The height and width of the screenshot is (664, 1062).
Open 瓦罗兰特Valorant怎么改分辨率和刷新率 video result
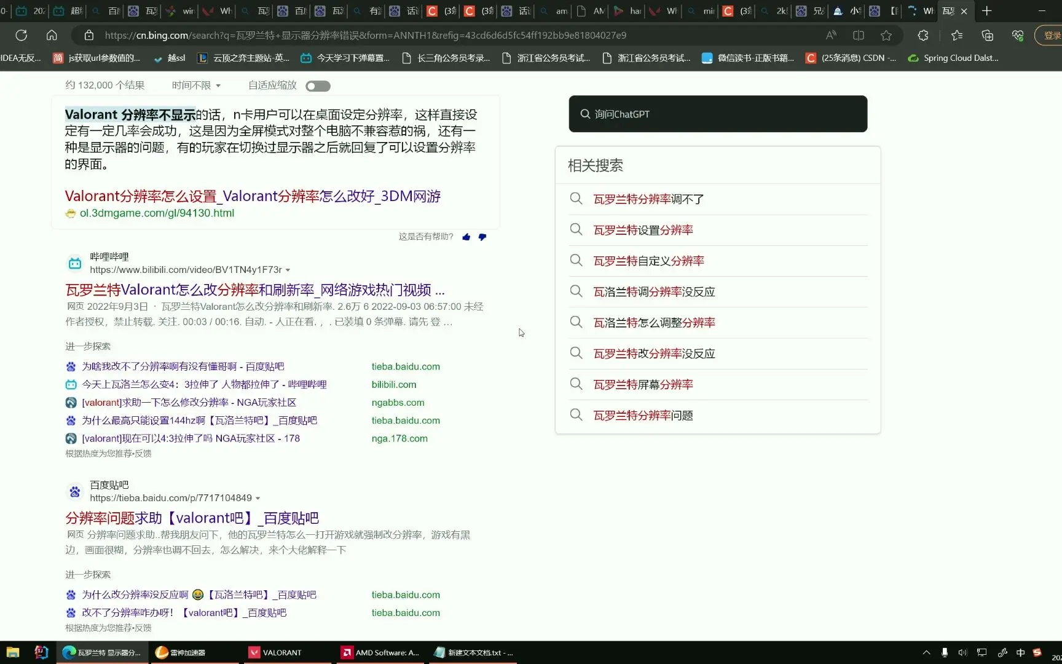[255, 290]
